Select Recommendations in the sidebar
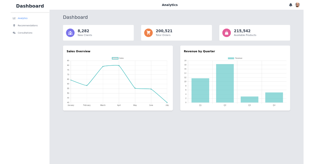Screen dimensions: 314x164 [27, 25]
